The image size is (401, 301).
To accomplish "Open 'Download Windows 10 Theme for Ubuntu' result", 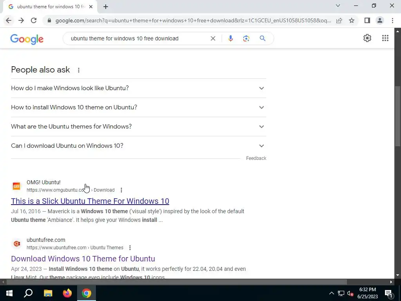I will tap(83, 259).
